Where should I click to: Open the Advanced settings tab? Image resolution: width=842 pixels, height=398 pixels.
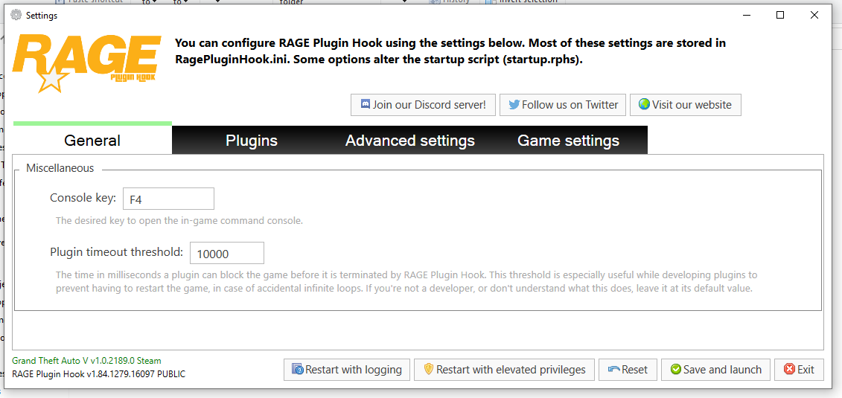point(410,141)
